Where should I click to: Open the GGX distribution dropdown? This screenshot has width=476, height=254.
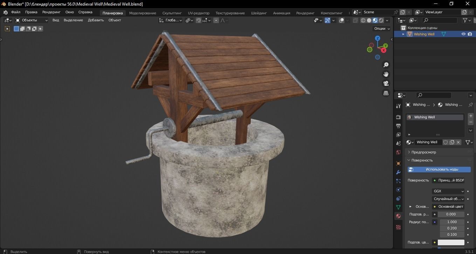point(448,191)
